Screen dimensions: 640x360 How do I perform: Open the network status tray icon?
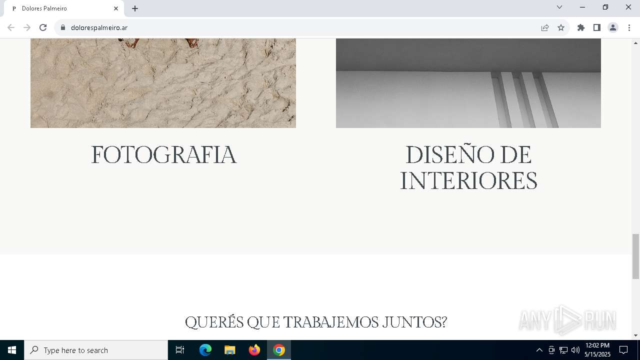pyautogui.click(x=563, y=350)
